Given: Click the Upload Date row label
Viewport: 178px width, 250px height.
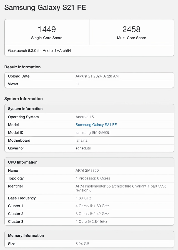Looking at the screenshot, I should (19, 76).
